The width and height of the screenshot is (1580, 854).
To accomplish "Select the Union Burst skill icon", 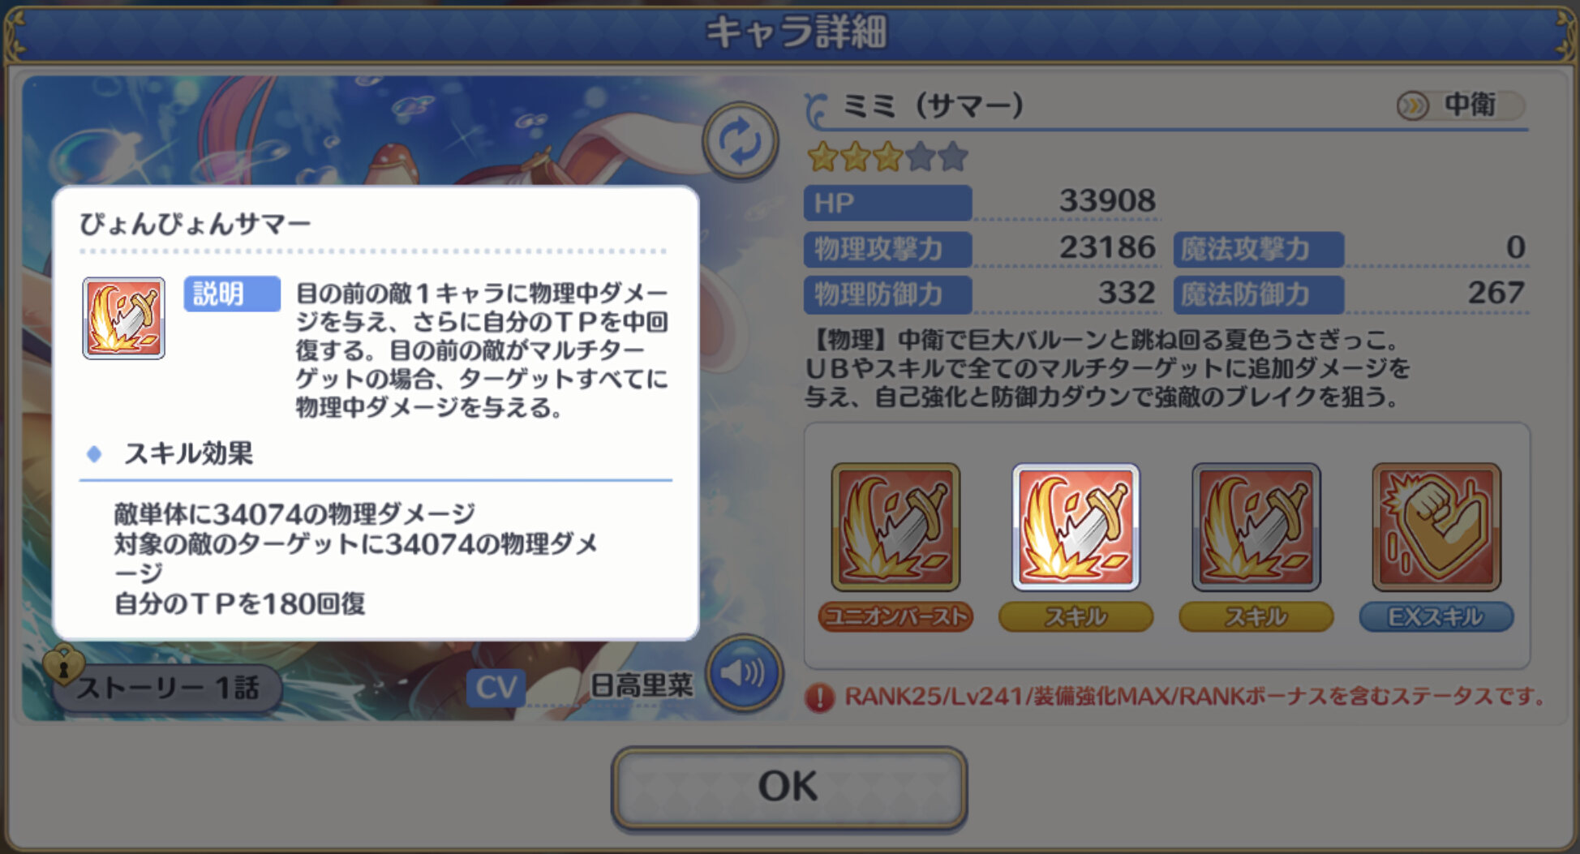I will pos(895,527).
